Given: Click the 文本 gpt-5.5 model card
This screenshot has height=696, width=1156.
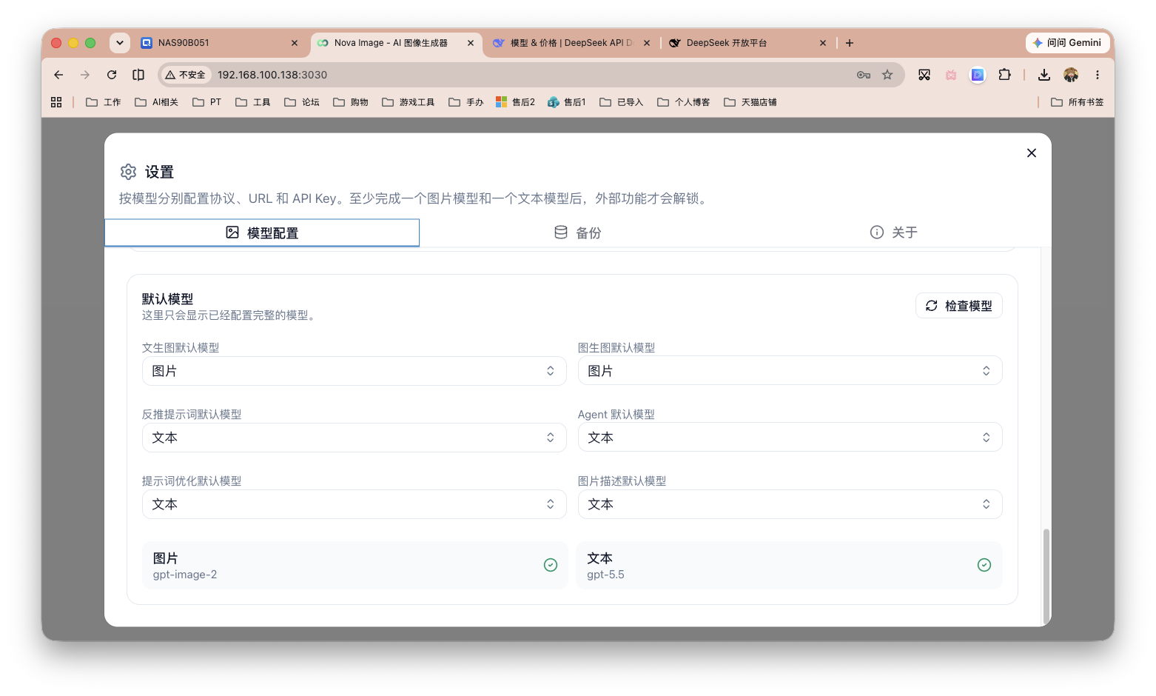Looking at the screenshot, I should tap(789, 565).
